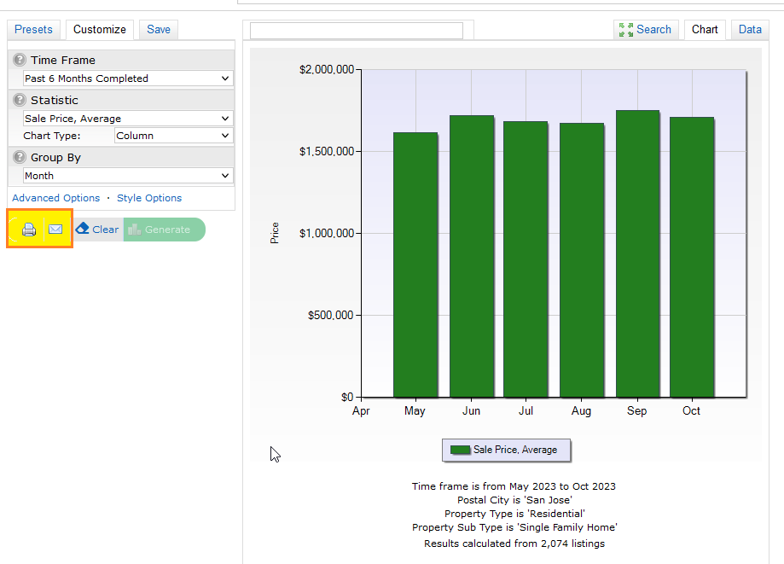Click the Search expand arrows icon
This screenshot has width=784, height=564.
pyautogui.click(x=626, y=30)
